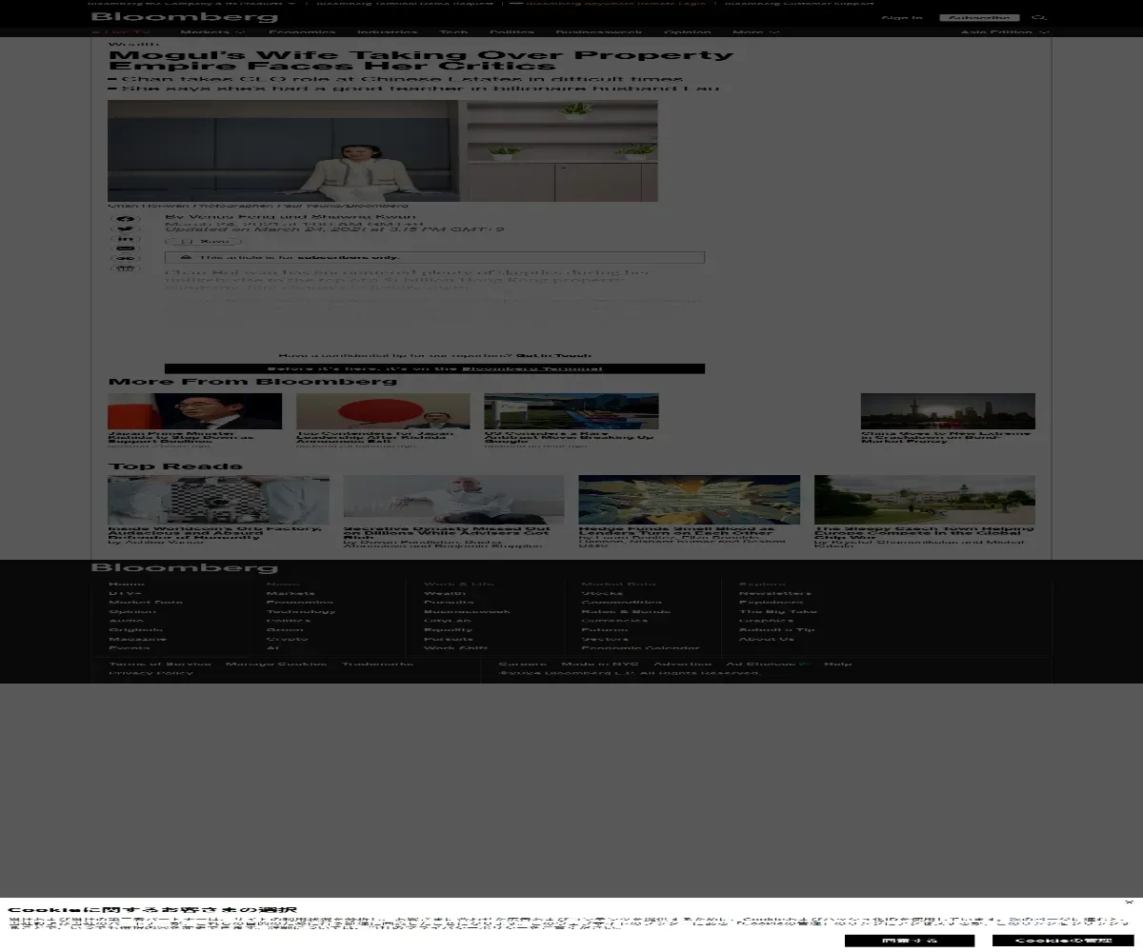Click footer link Careers
The image size is (1143, 952).
click(523, 664)
